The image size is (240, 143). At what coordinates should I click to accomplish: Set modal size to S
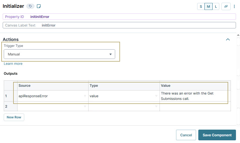click(x=201, y=6)
